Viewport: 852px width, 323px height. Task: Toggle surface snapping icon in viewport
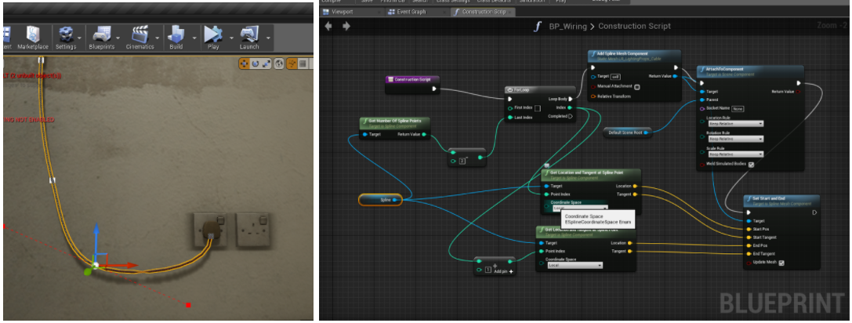point(292,64)
